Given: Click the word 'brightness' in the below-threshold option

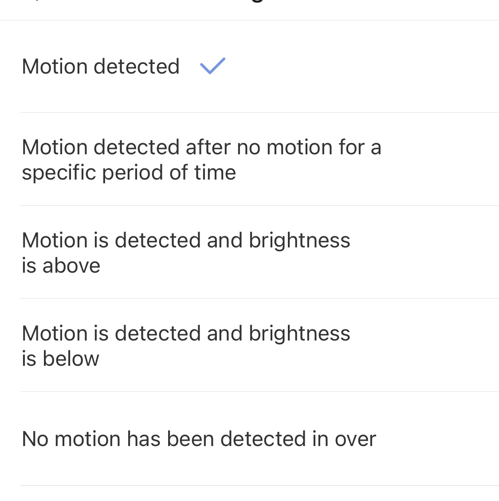Looking at the screenshot, I should [299, 333].
